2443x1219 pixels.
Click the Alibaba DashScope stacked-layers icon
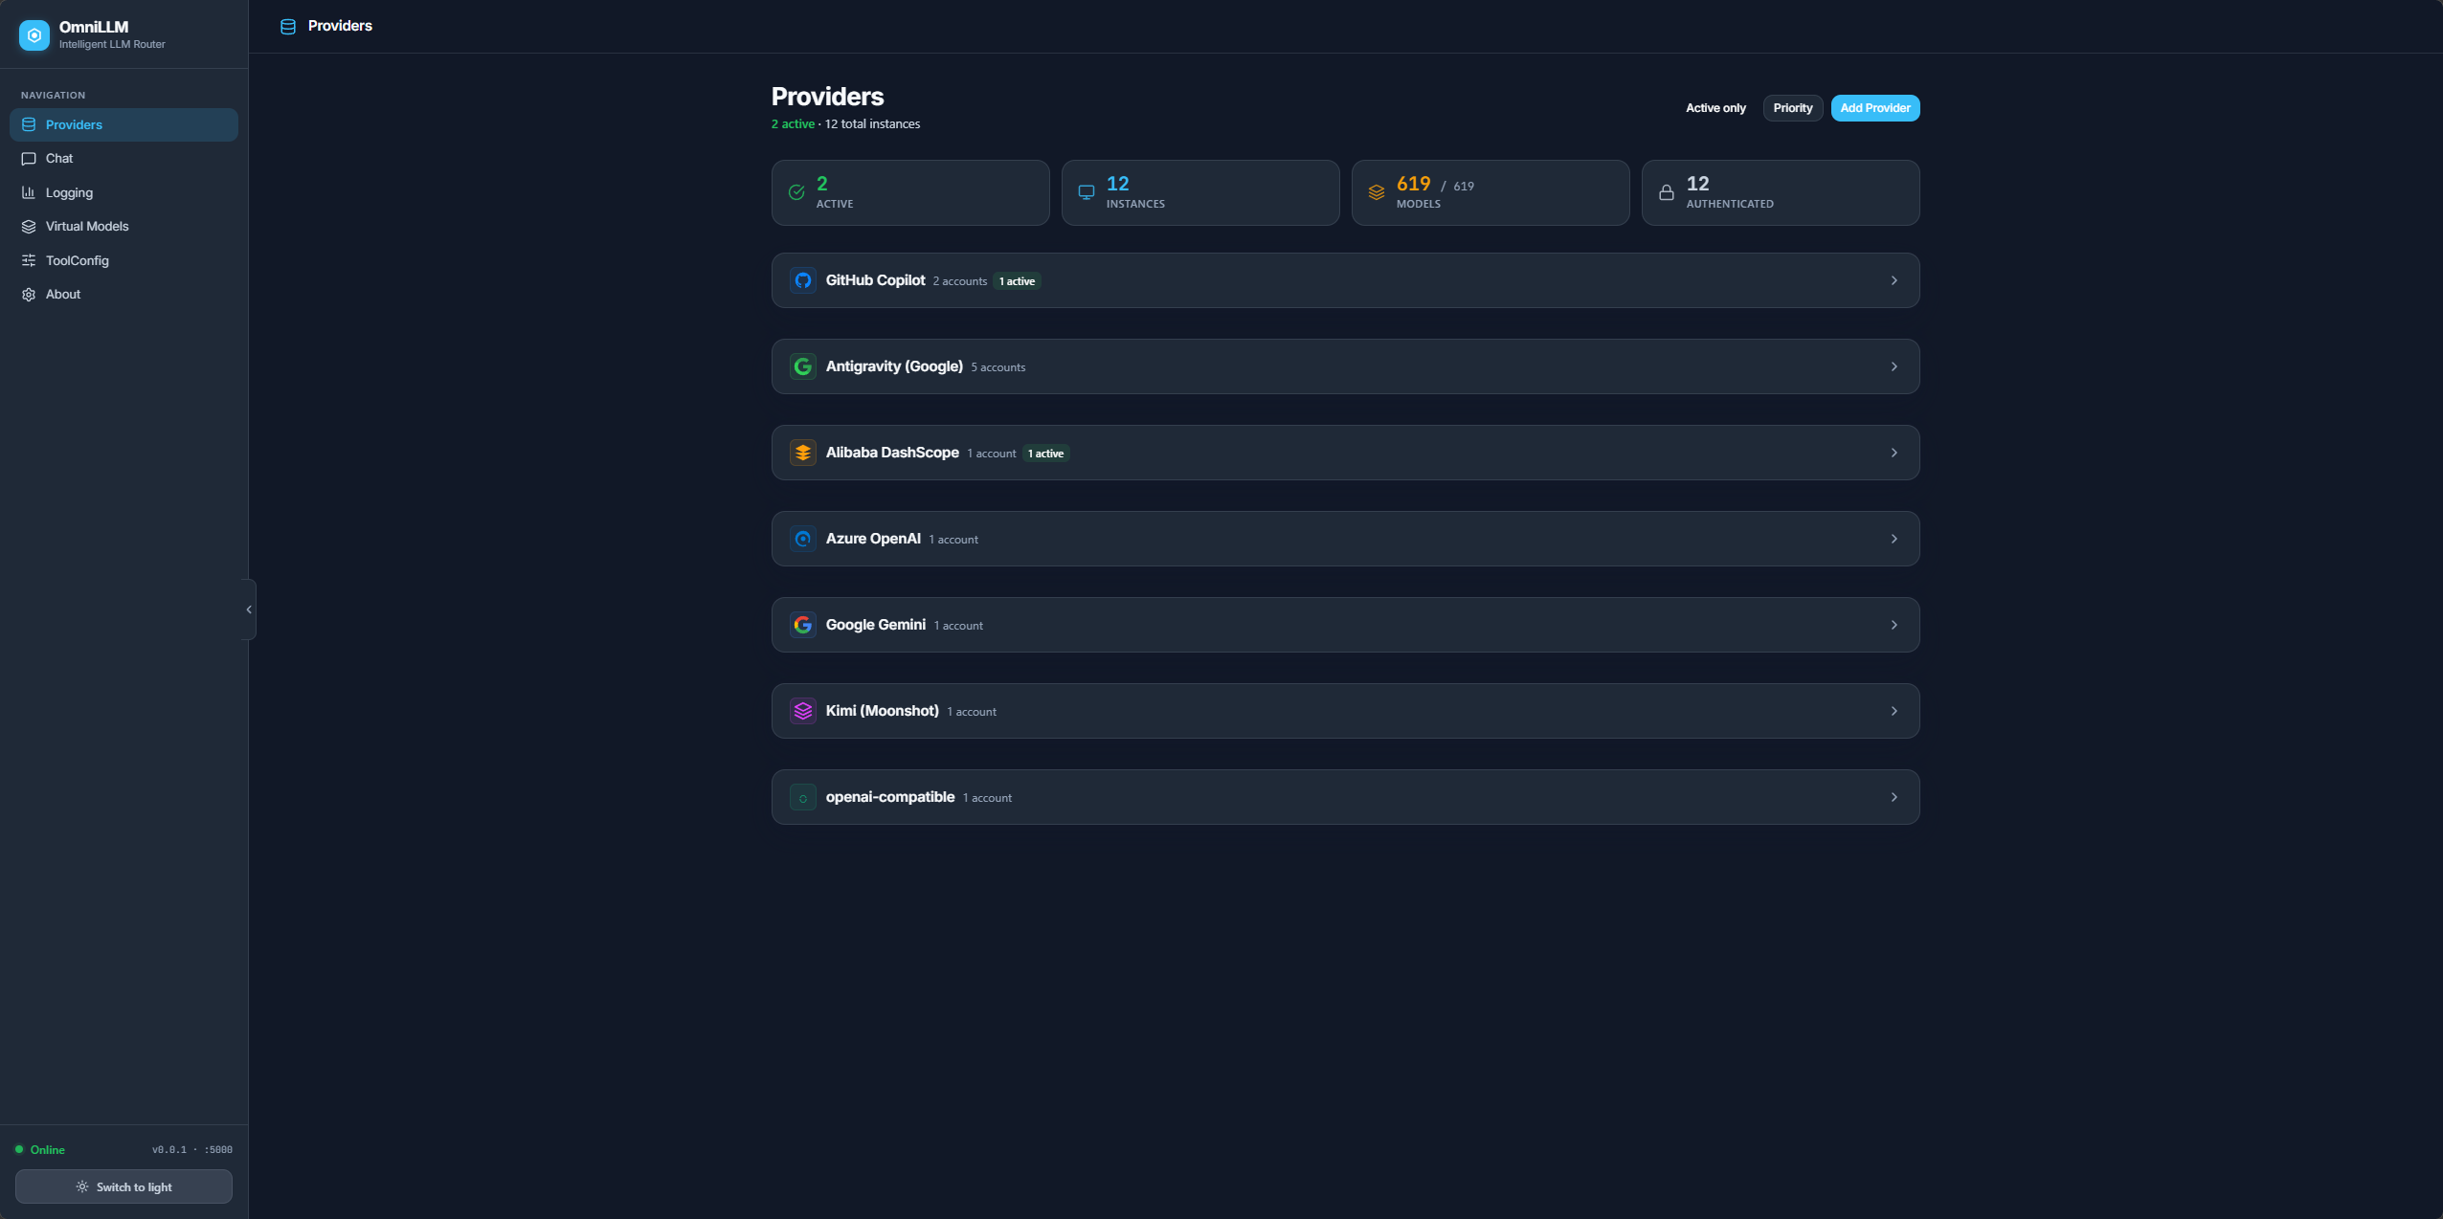point(802,453)
